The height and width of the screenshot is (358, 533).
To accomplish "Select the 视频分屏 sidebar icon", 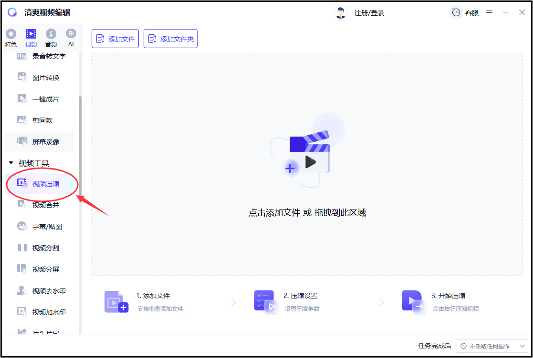I will point(22,269).
